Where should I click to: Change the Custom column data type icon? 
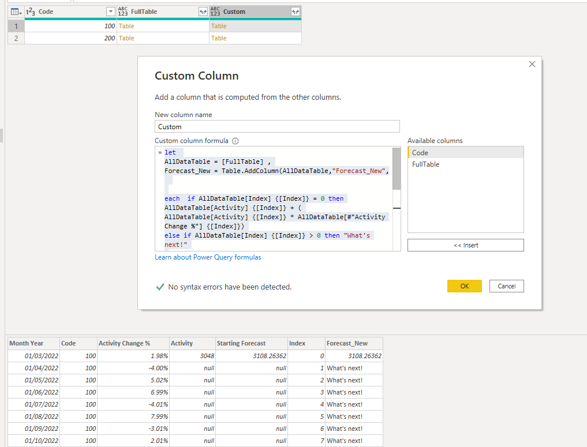(215, 12)
